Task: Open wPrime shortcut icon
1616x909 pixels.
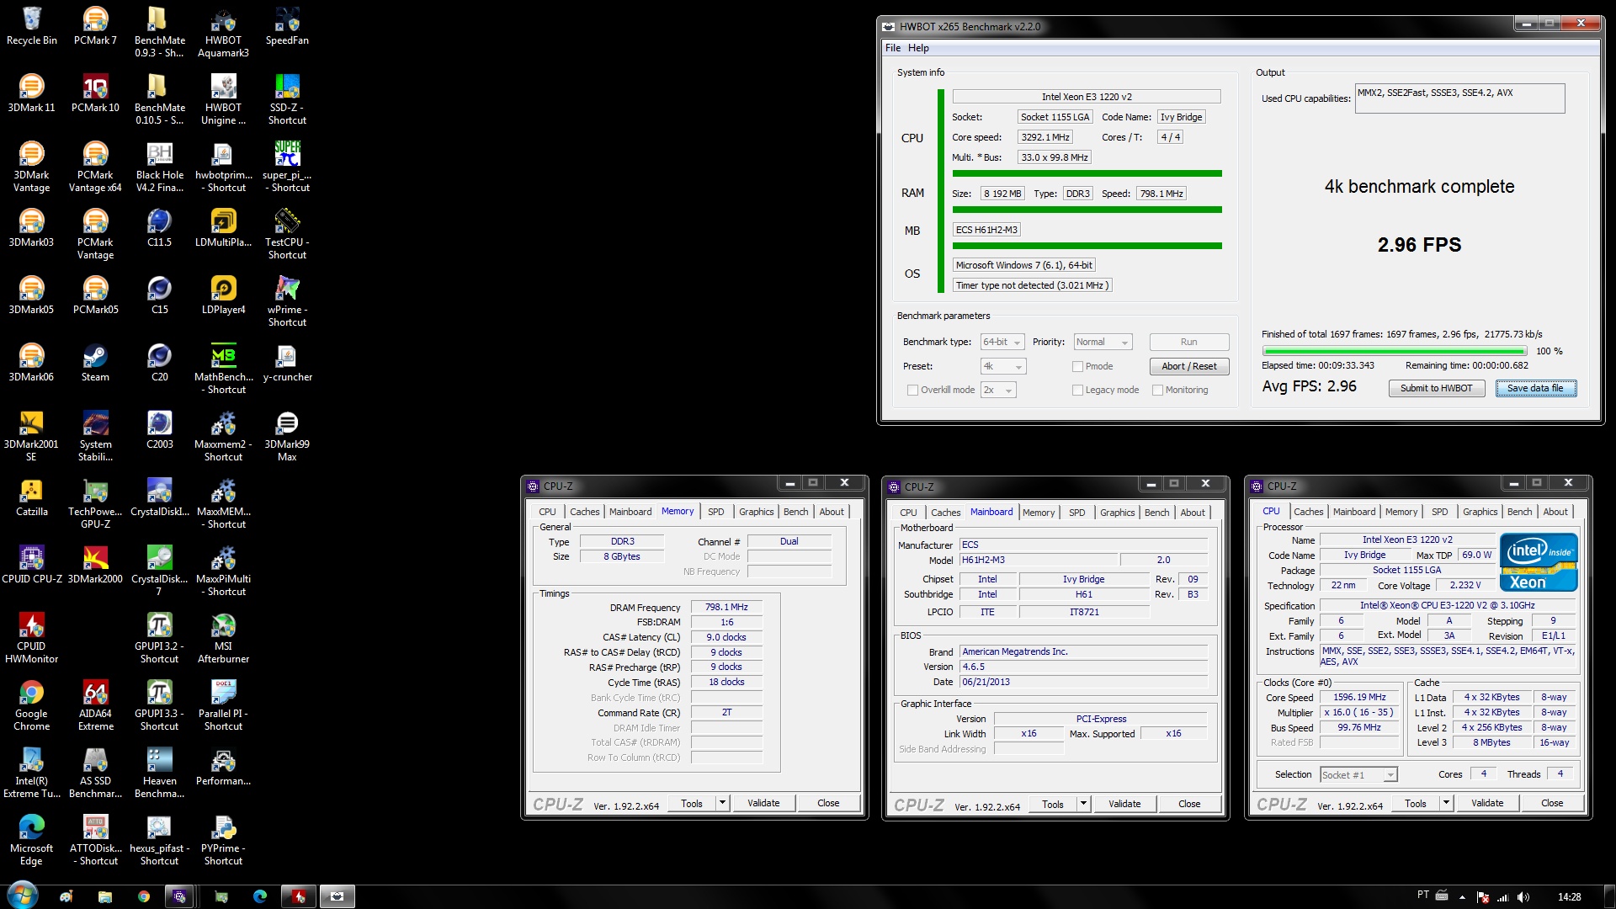Action: [x=287, y=301]
